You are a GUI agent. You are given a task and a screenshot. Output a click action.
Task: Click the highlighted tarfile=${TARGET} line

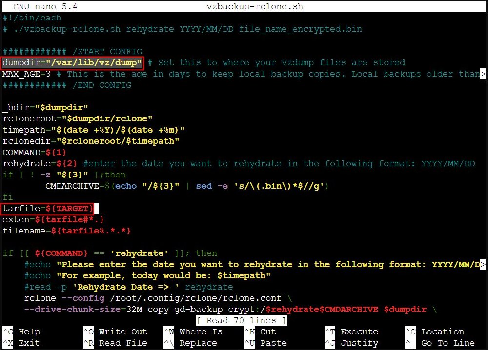coord(48,209)
